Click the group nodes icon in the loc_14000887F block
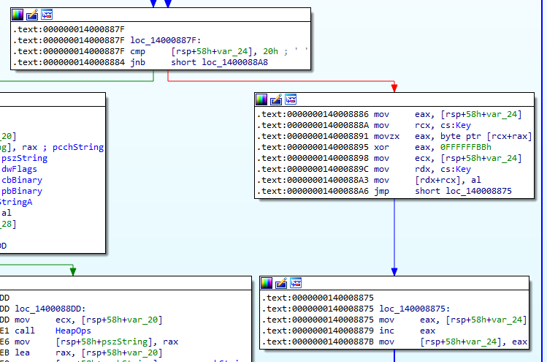Image resolution: width=547 pixels, height=362 pixels. [46, 15]
